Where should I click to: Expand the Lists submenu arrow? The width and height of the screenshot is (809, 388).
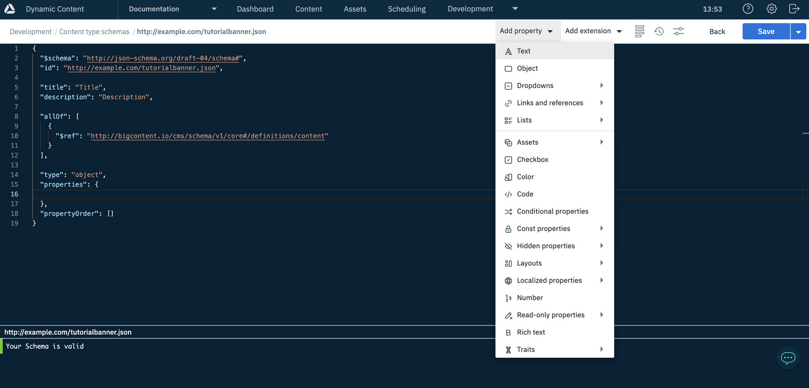[x=602, y=120]
